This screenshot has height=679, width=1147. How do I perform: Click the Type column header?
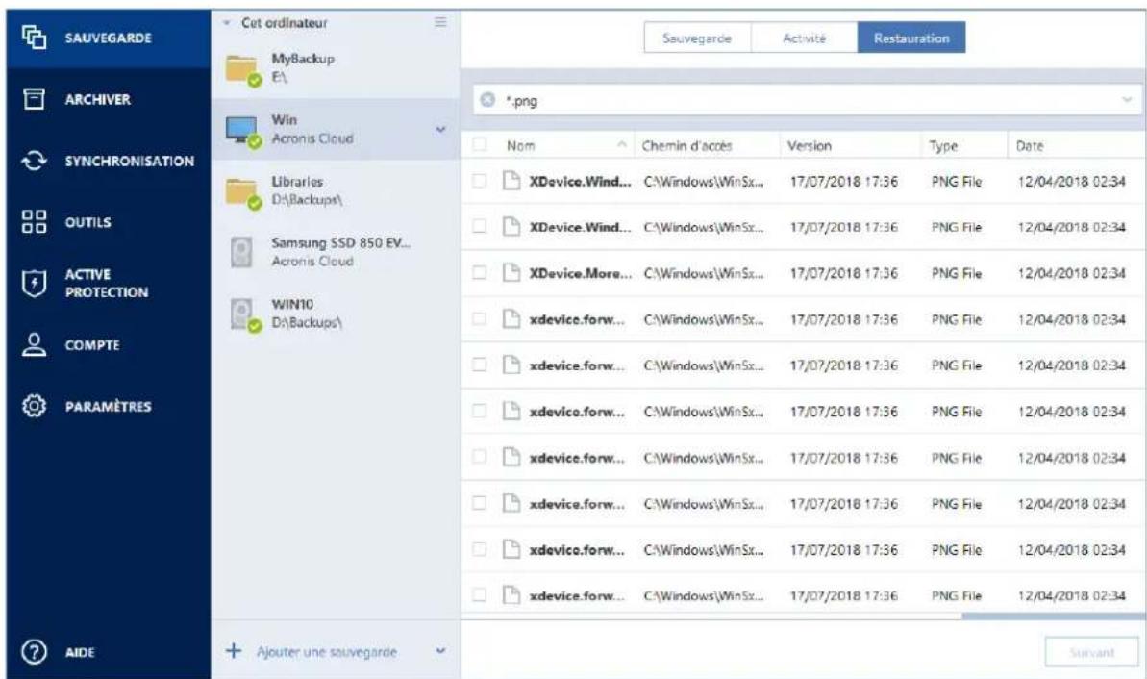click(943, 146)
